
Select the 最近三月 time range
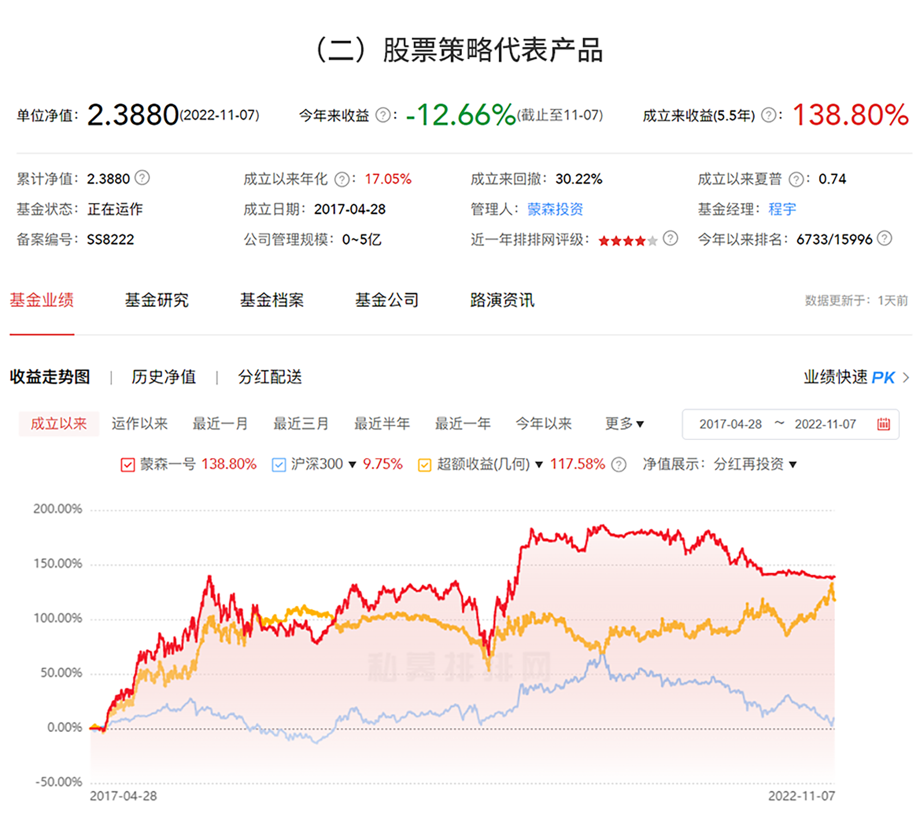click(301, 424)
